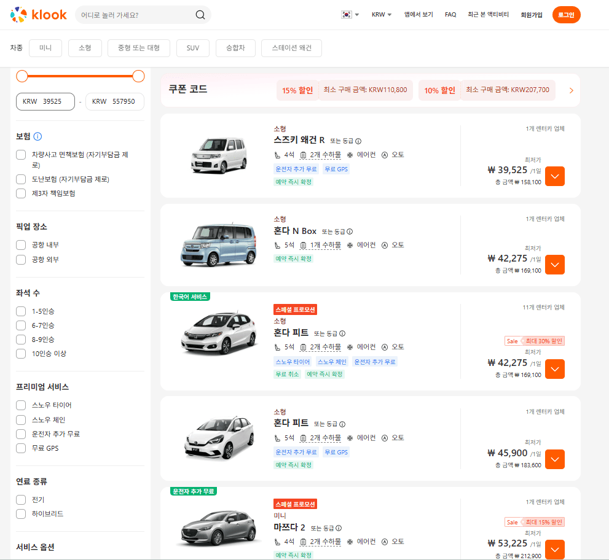Screen dimensions: 609x560
Task: Check 차량사고 면책보험 insurance option
Action: click(21, 155)
